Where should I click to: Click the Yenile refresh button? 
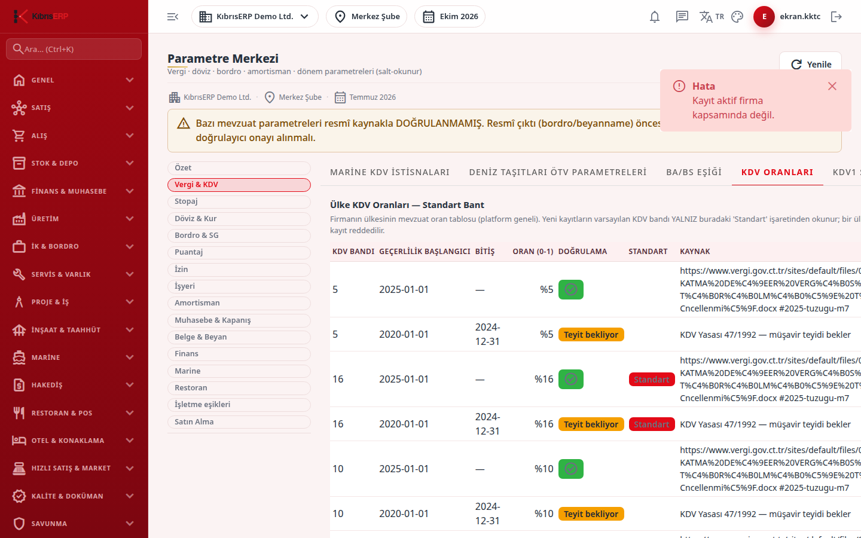810,65
